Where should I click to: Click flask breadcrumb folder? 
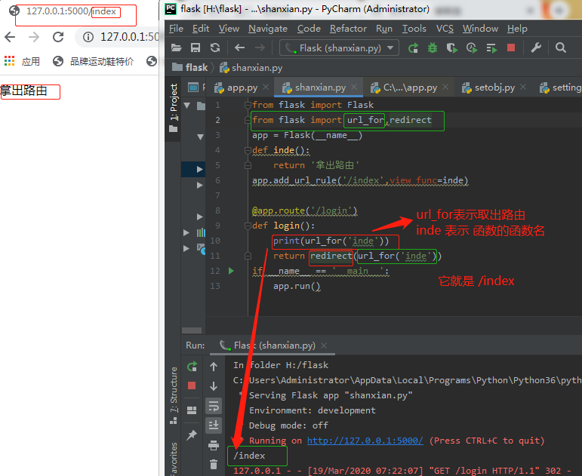pos(190,68)
